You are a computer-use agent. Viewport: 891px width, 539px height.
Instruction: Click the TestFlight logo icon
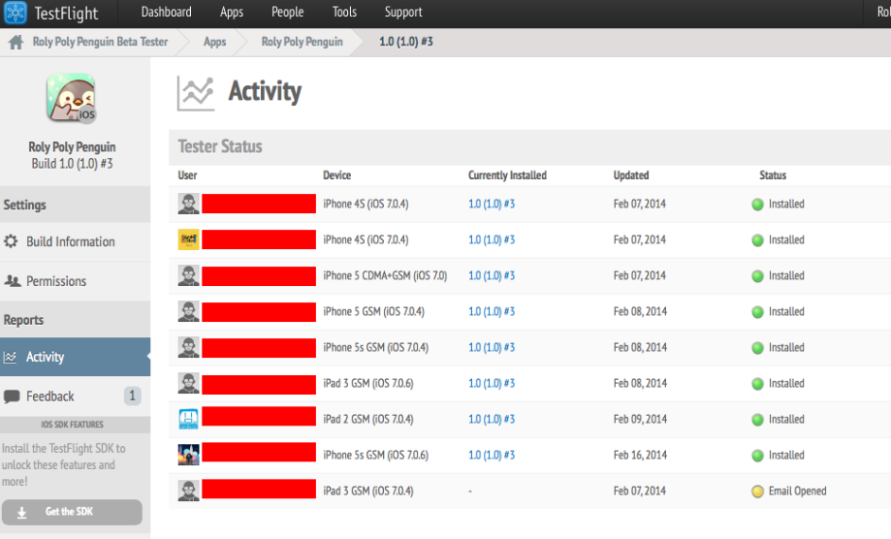tap(16, 14)
